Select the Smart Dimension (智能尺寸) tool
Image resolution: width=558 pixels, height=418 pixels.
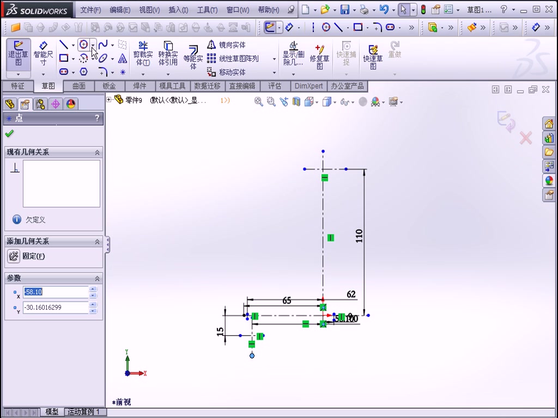click(x=43, y=54)
